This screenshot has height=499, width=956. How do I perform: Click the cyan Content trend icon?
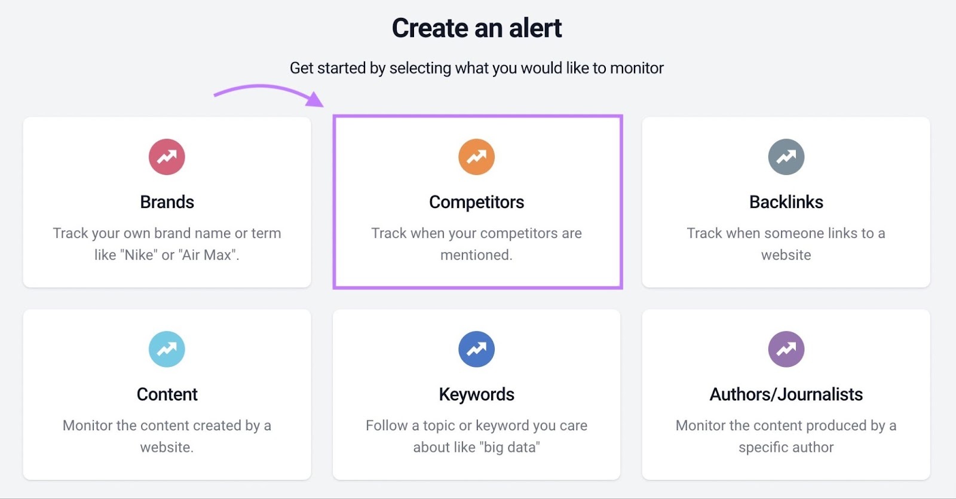[x=167, y=348]
